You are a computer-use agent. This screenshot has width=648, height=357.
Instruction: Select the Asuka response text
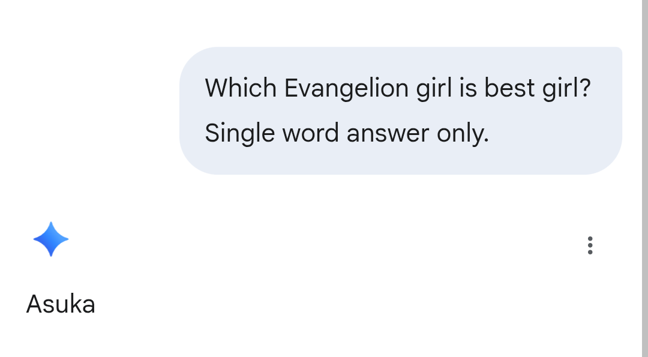tap(61, 305)
